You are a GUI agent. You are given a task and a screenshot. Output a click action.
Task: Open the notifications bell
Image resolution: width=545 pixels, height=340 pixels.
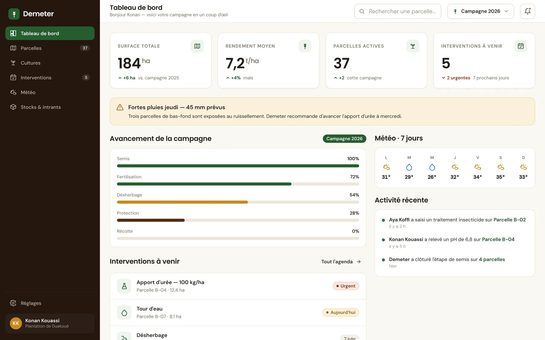click(527, 11)
